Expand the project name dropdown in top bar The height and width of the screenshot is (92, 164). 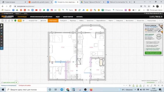(18, 14)
